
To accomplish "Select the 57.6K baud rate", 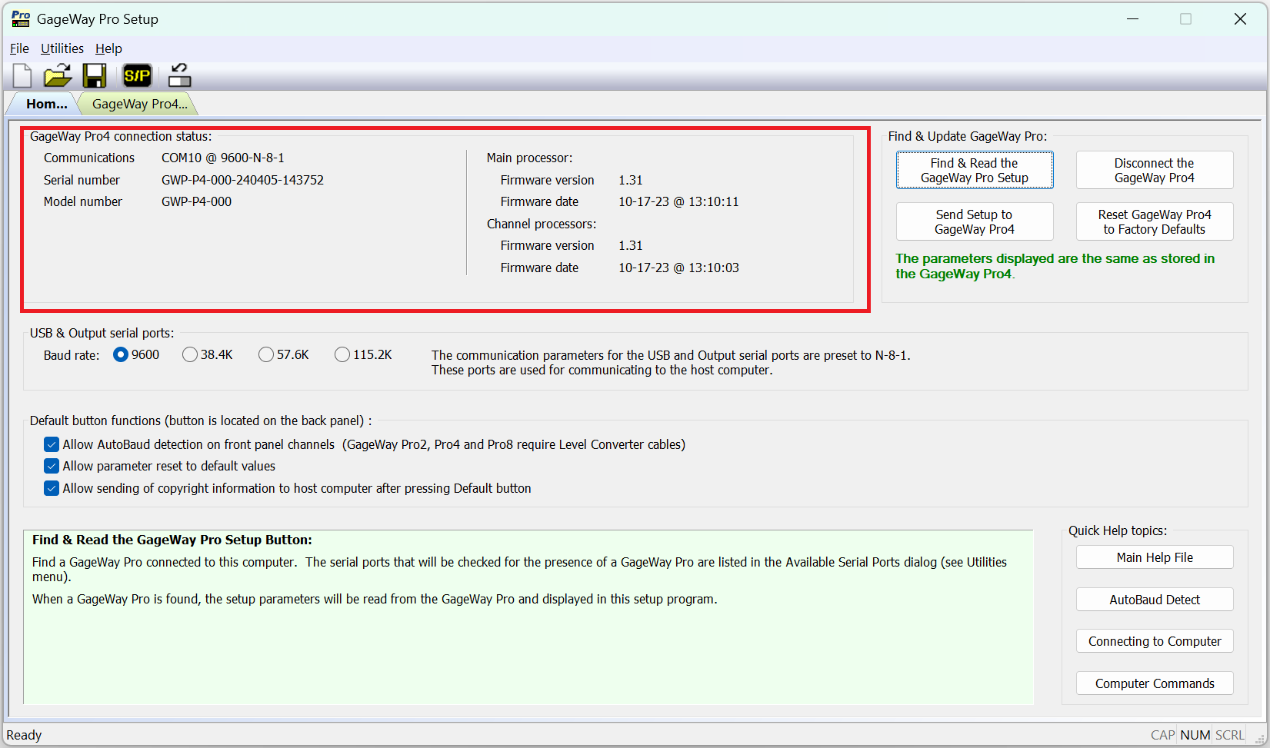I will (x=266, y=354).
